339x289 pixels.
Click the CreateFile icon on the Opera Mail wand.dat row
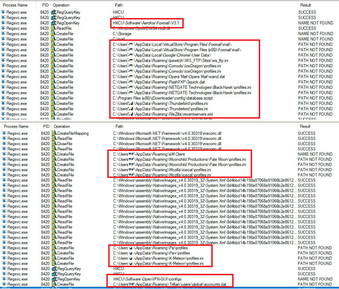coord(53,76)
